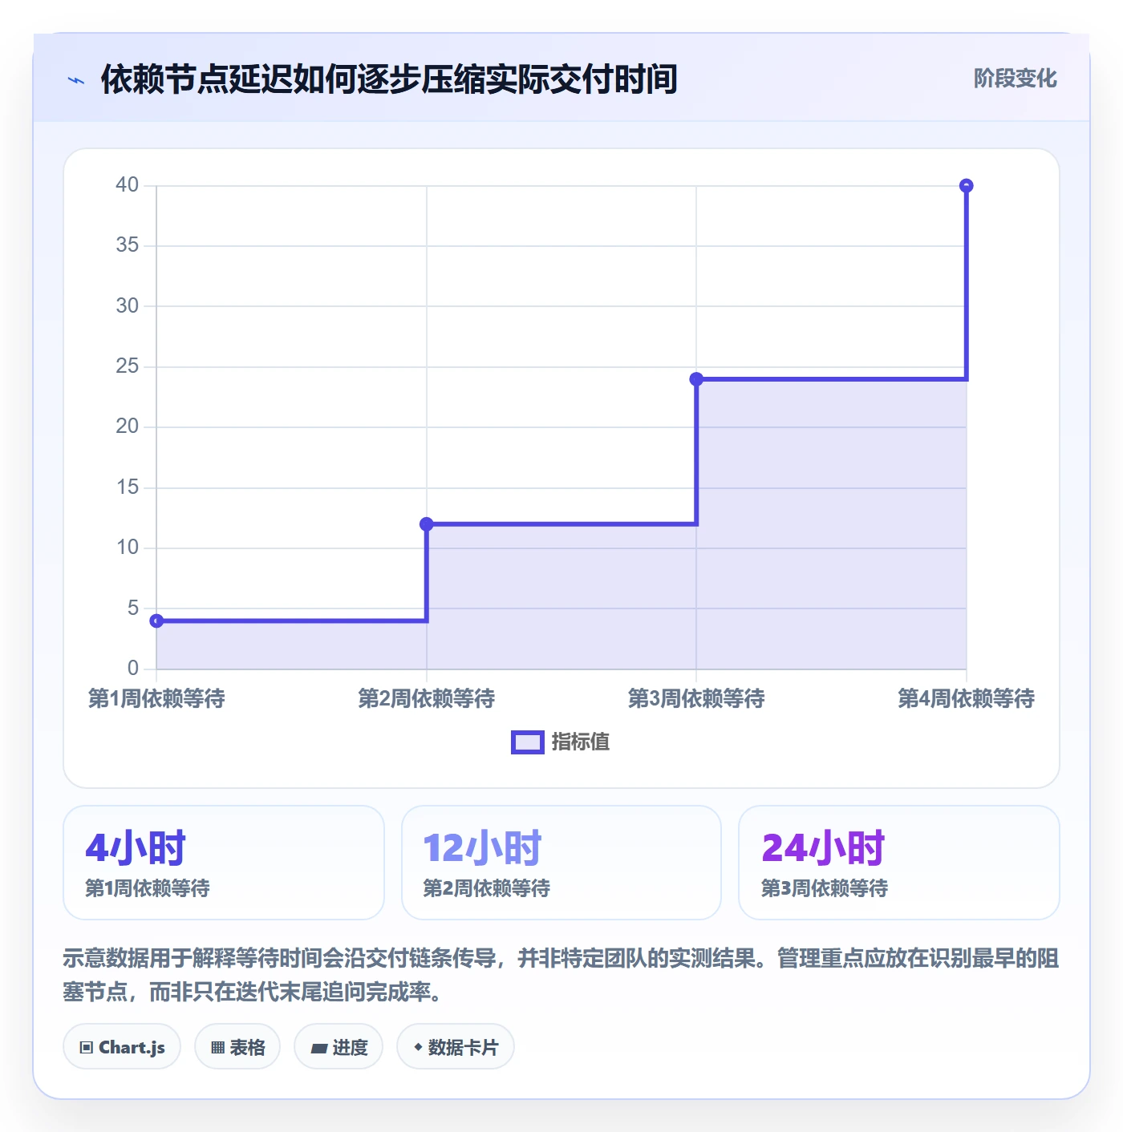Select the 进度 tag chip
The height and width of the screenshot is (1132, 1123).
click(339, 1047)
